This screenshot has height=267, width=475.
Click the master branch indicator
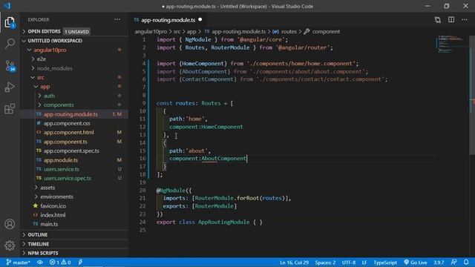[x=18, y=263]
